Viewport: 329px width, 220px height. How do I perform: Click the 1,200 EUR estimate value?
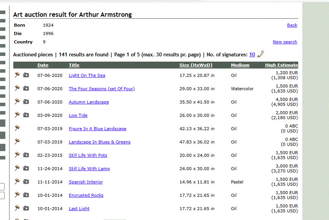pos(287,73)
